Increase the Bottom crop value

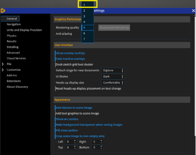click(101, 146)
